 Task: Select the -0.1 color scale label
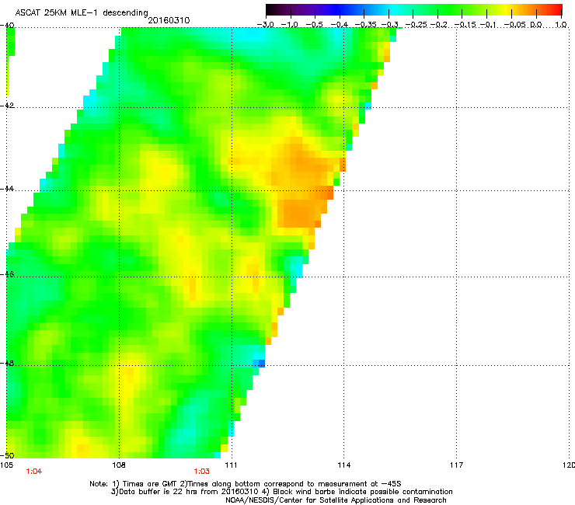pos(488,25)
